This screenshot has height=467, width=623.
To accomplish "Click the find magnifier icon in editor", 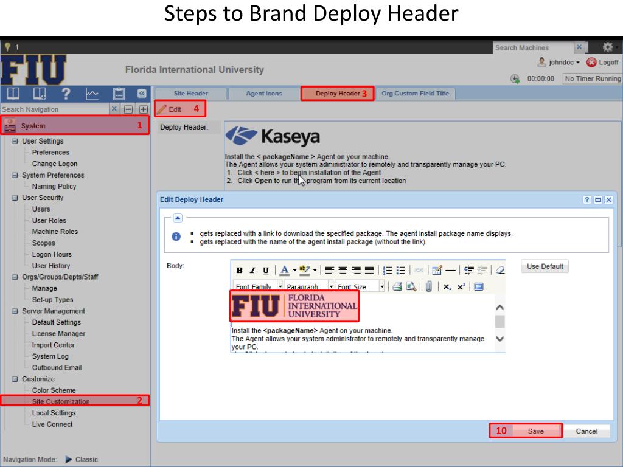I will click(x=411, y=286).
